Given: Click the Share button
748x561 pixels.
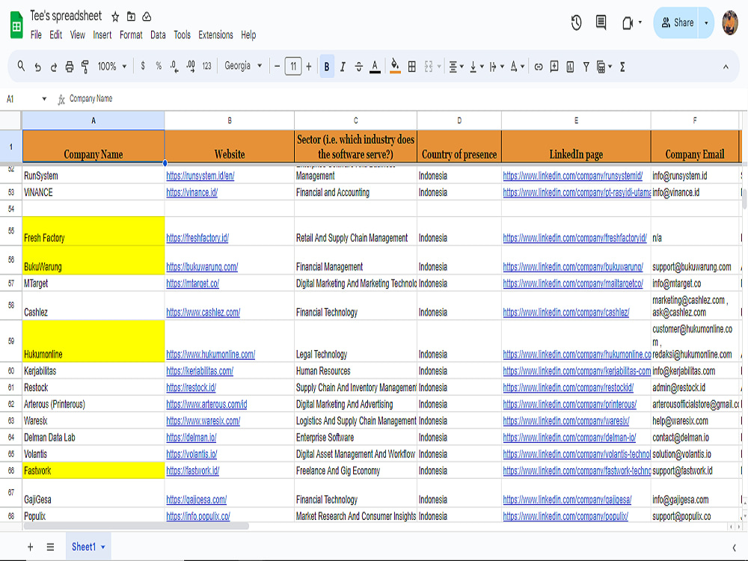Looking at the screenshot, I should pyautogui.click(x=677, y=22).
